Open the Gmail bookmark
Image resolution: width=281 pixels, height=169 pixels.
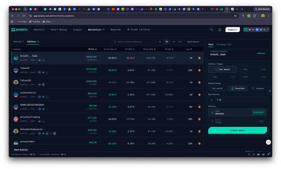(22, 21)
